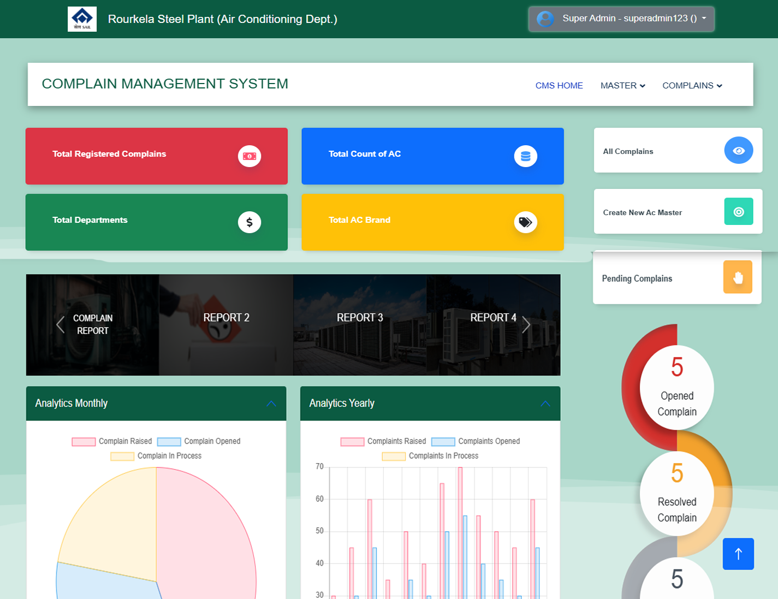Click the blue scroll-to-top arrow button
778x599 pixels.
coord(738,554)
